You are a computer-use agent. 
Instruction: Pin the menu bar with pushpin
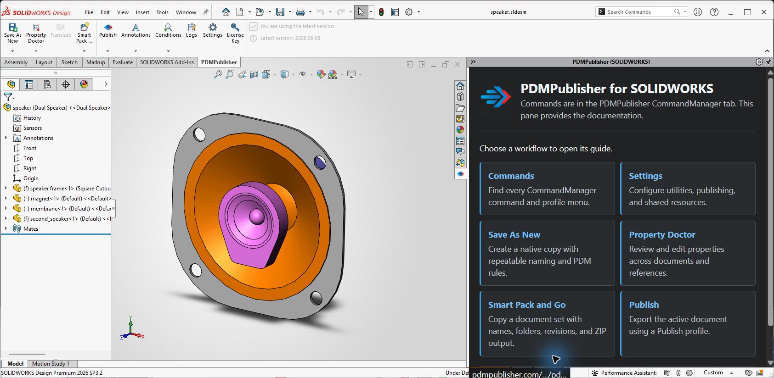pos(206,12)
